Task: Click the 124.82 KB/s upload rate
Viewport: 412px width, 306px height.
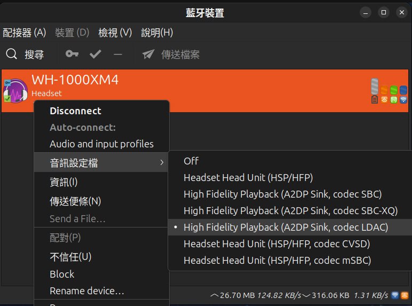Action: tap(279, 295)
